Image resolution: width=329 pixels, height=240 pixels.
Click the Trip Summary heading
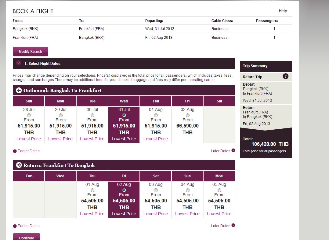(x=255, y=66)
